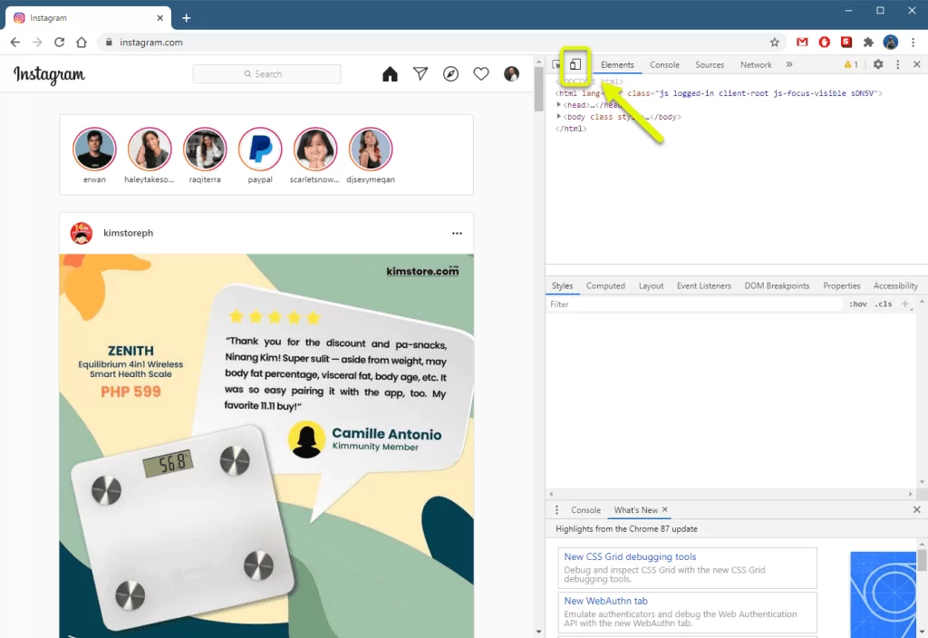Open kimstoreph post options menu
The image size is (928, 638).
[457, 233]
